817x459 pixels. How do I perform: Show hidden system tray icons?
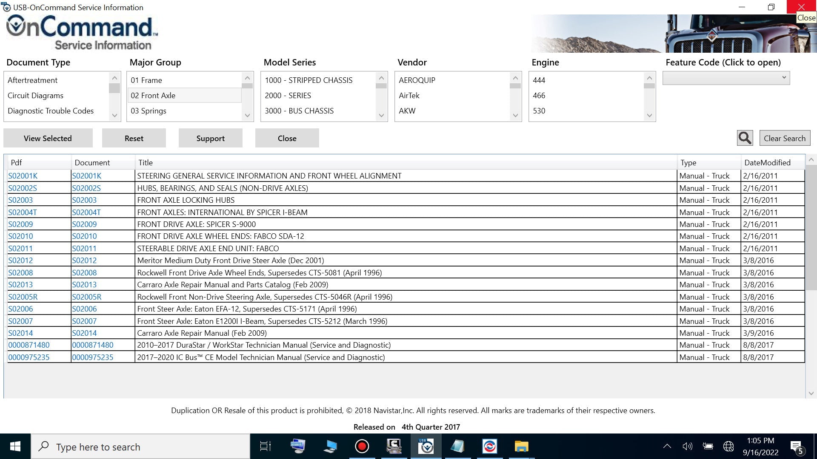coord(667,446)
